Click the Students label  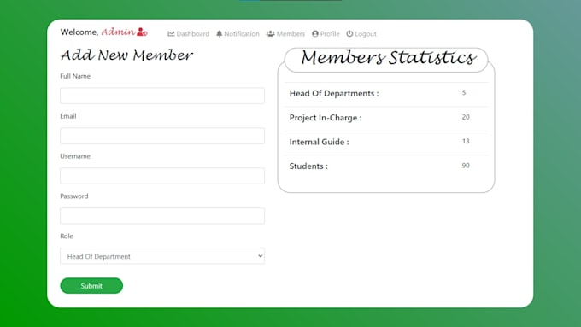308,166
